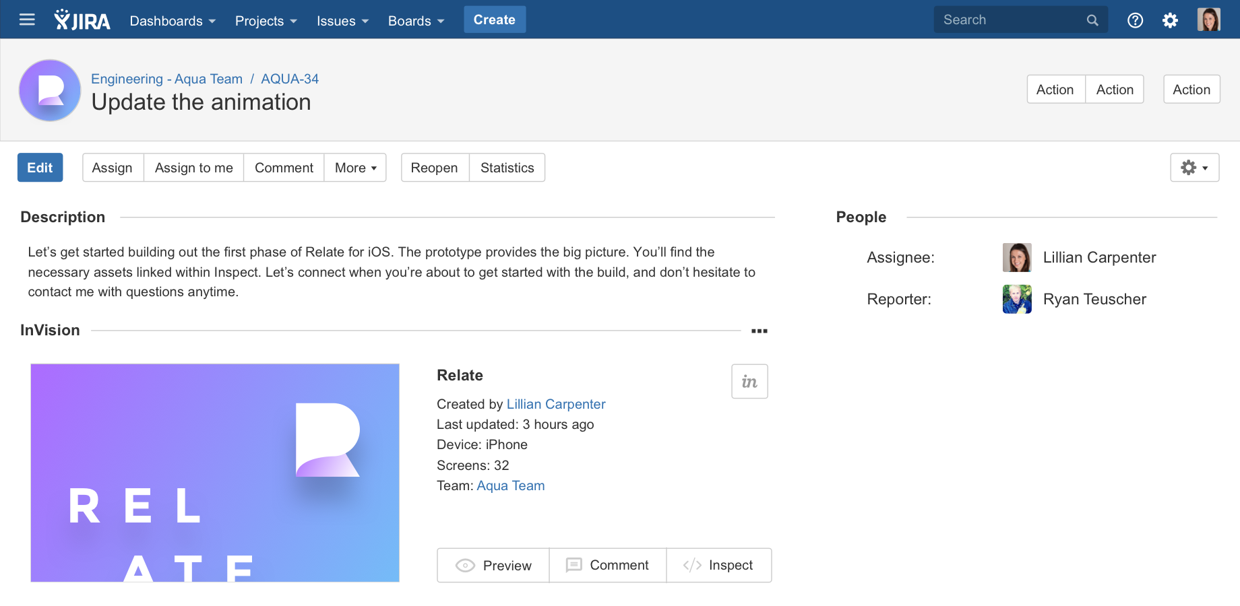The width and height of the screenshot is (1240, 606).
Task: Open the Issues menu
Action: point(342,21)
